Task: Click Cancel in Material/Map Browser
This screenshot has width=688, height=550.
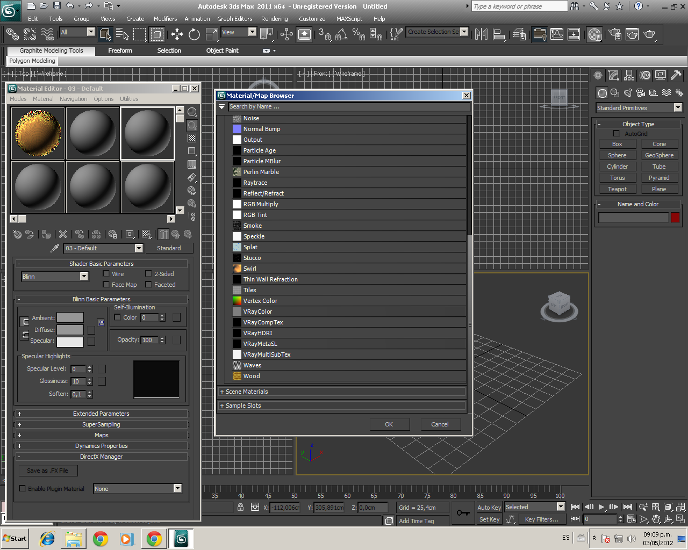Action: 440,424
